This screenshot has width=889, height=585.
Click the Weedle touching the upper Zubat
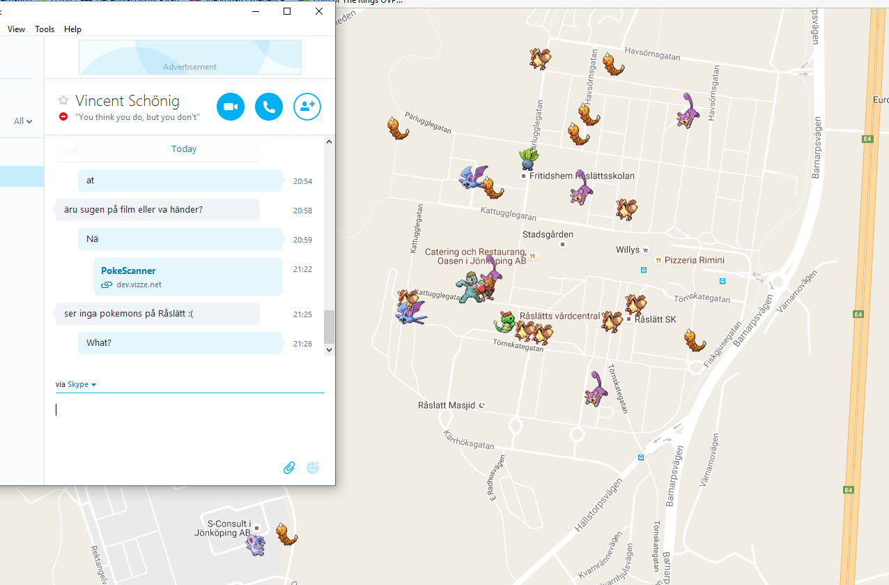(x=493, y=188)
